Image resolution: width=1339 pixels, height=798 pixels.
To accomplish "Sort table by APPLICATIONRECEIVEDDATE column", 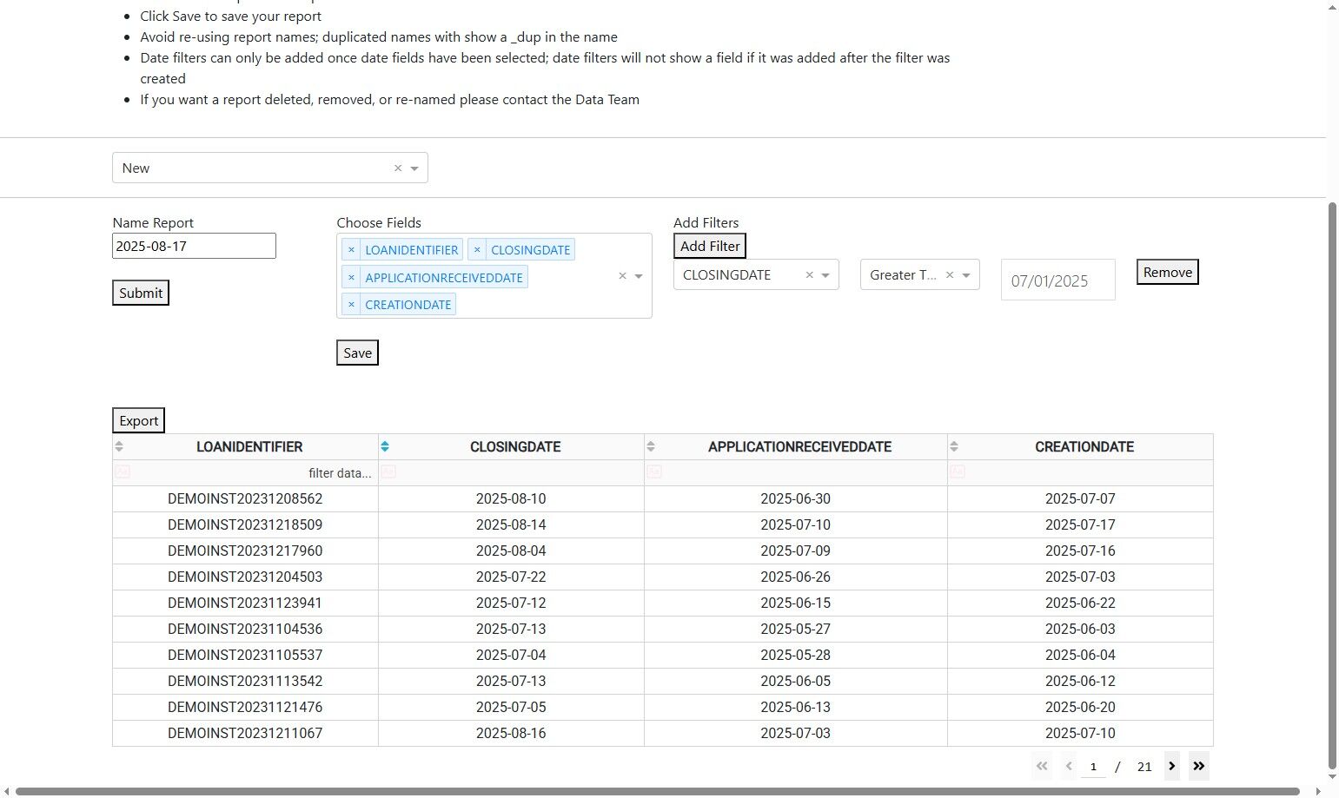I will pyautogui.click(x=651, y=446).
